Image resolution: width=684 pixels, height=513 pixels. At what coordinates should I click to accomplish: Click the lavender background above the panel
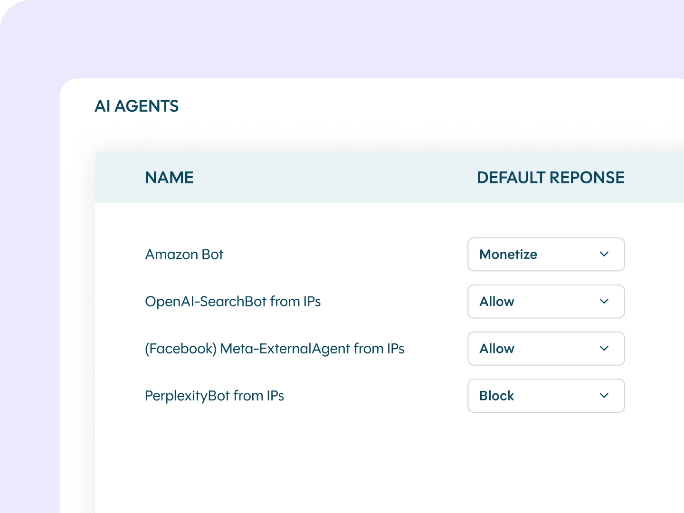(x=332, y=38)
